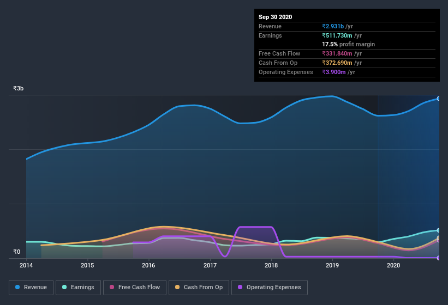Click the Operating Expenses label in tooltip
Screen dimensions: 448x305
(x=286, y=72)
